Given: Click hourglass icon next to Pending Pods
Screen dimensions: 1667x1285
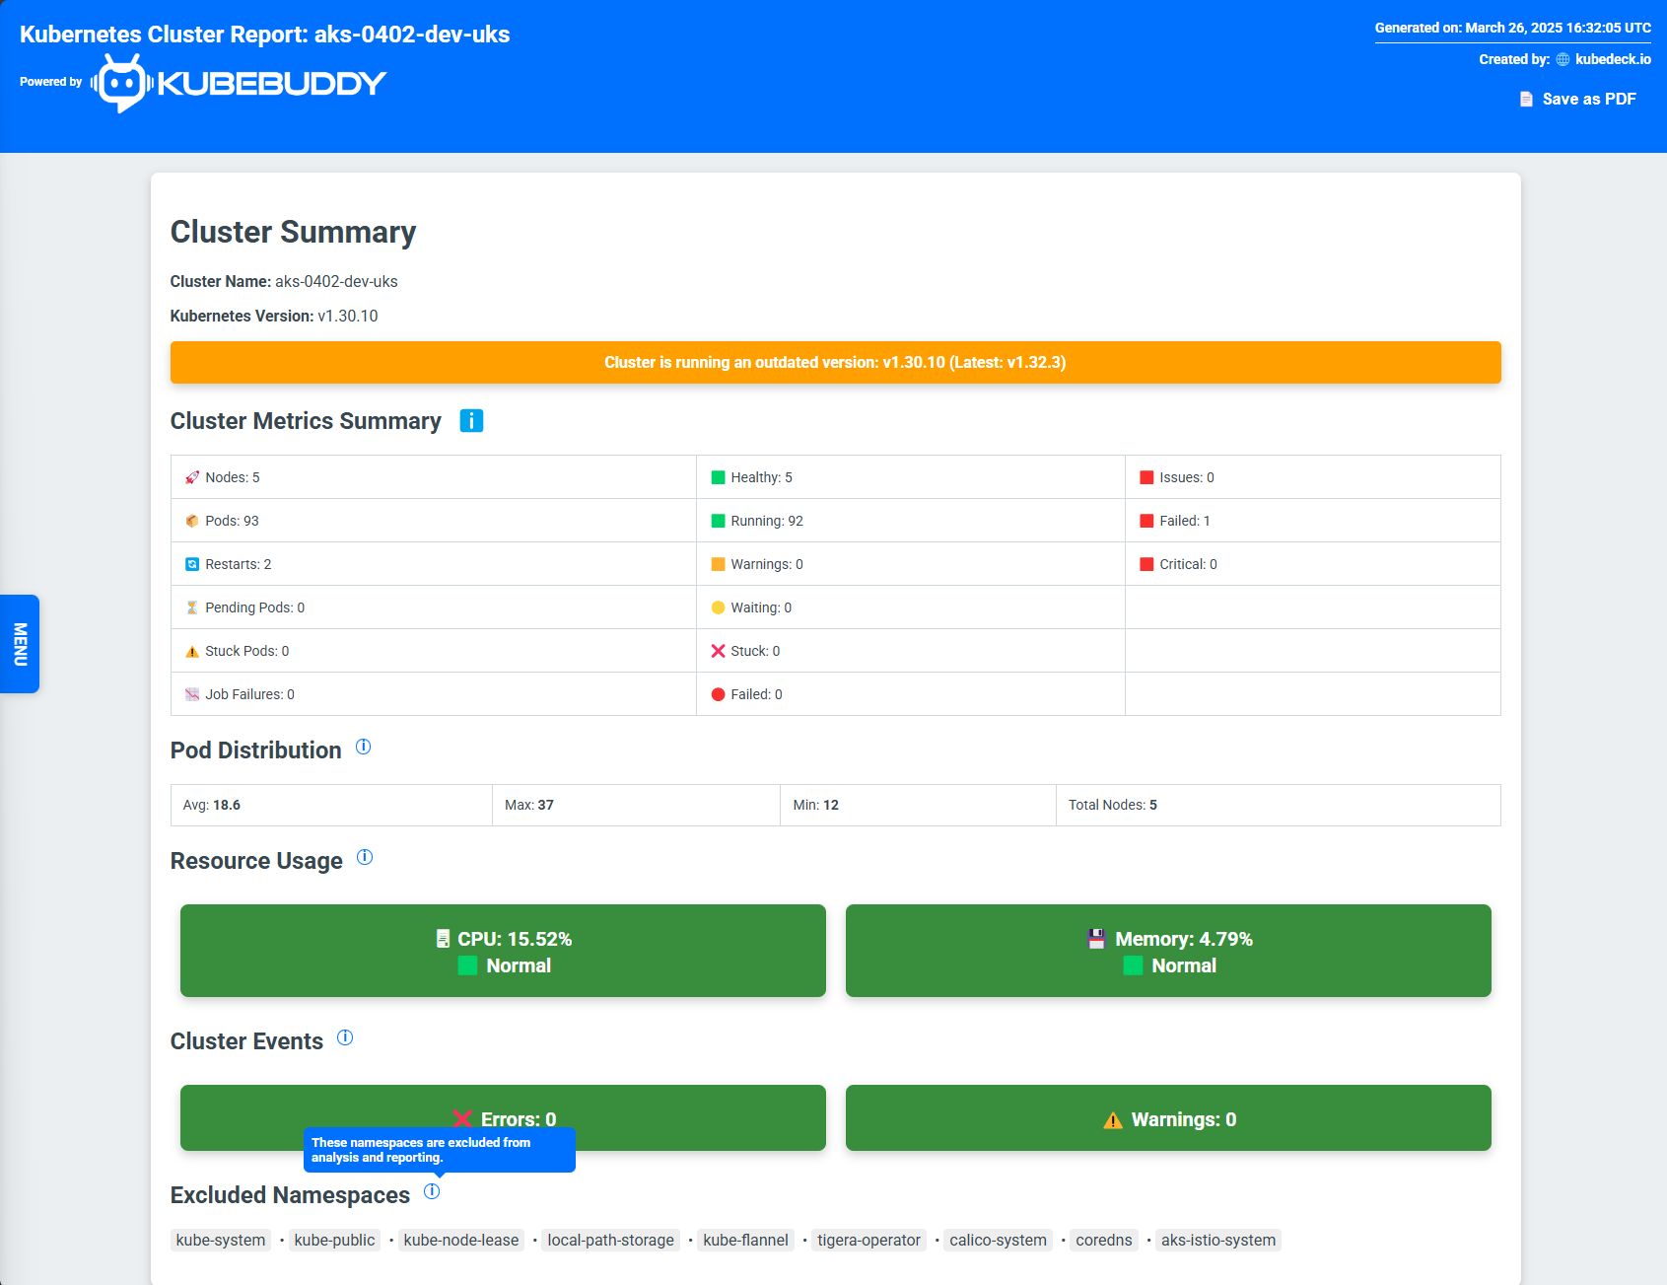Looking at the screenshot, I should coord(192,607).
